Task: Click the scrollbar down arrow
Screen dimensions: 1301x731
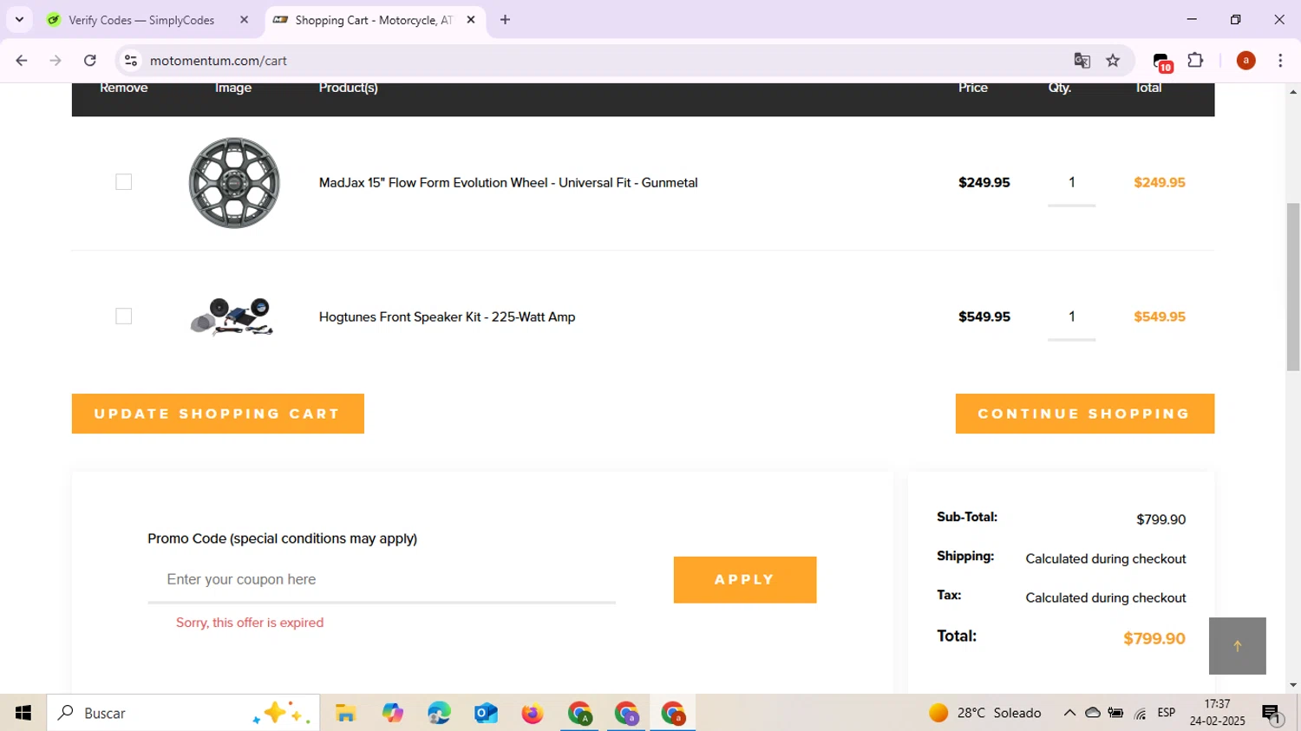Action: tap(1293, 685)
